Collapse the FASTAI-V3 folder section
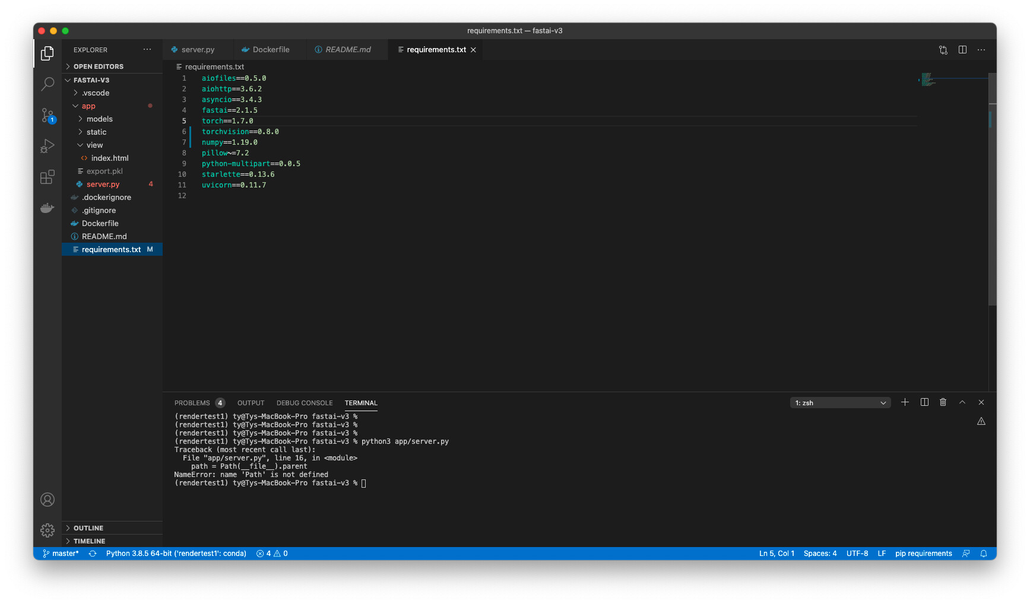This screenshot has width=1030, height=604. pos(112,80)
